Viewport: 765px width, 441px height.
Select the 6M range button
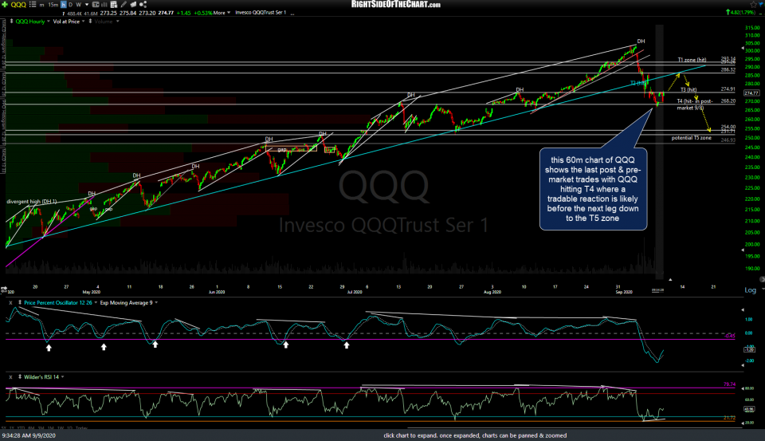pos(31,428)
